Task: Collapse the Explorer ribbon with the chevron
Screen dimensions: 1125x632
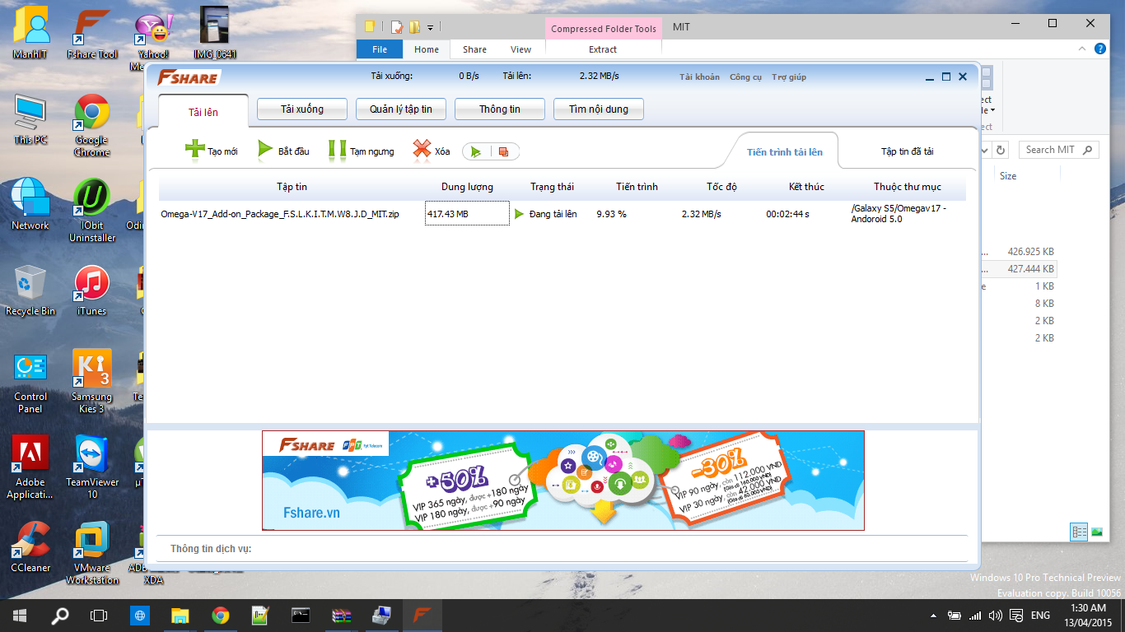Action: click(1083, 49)
